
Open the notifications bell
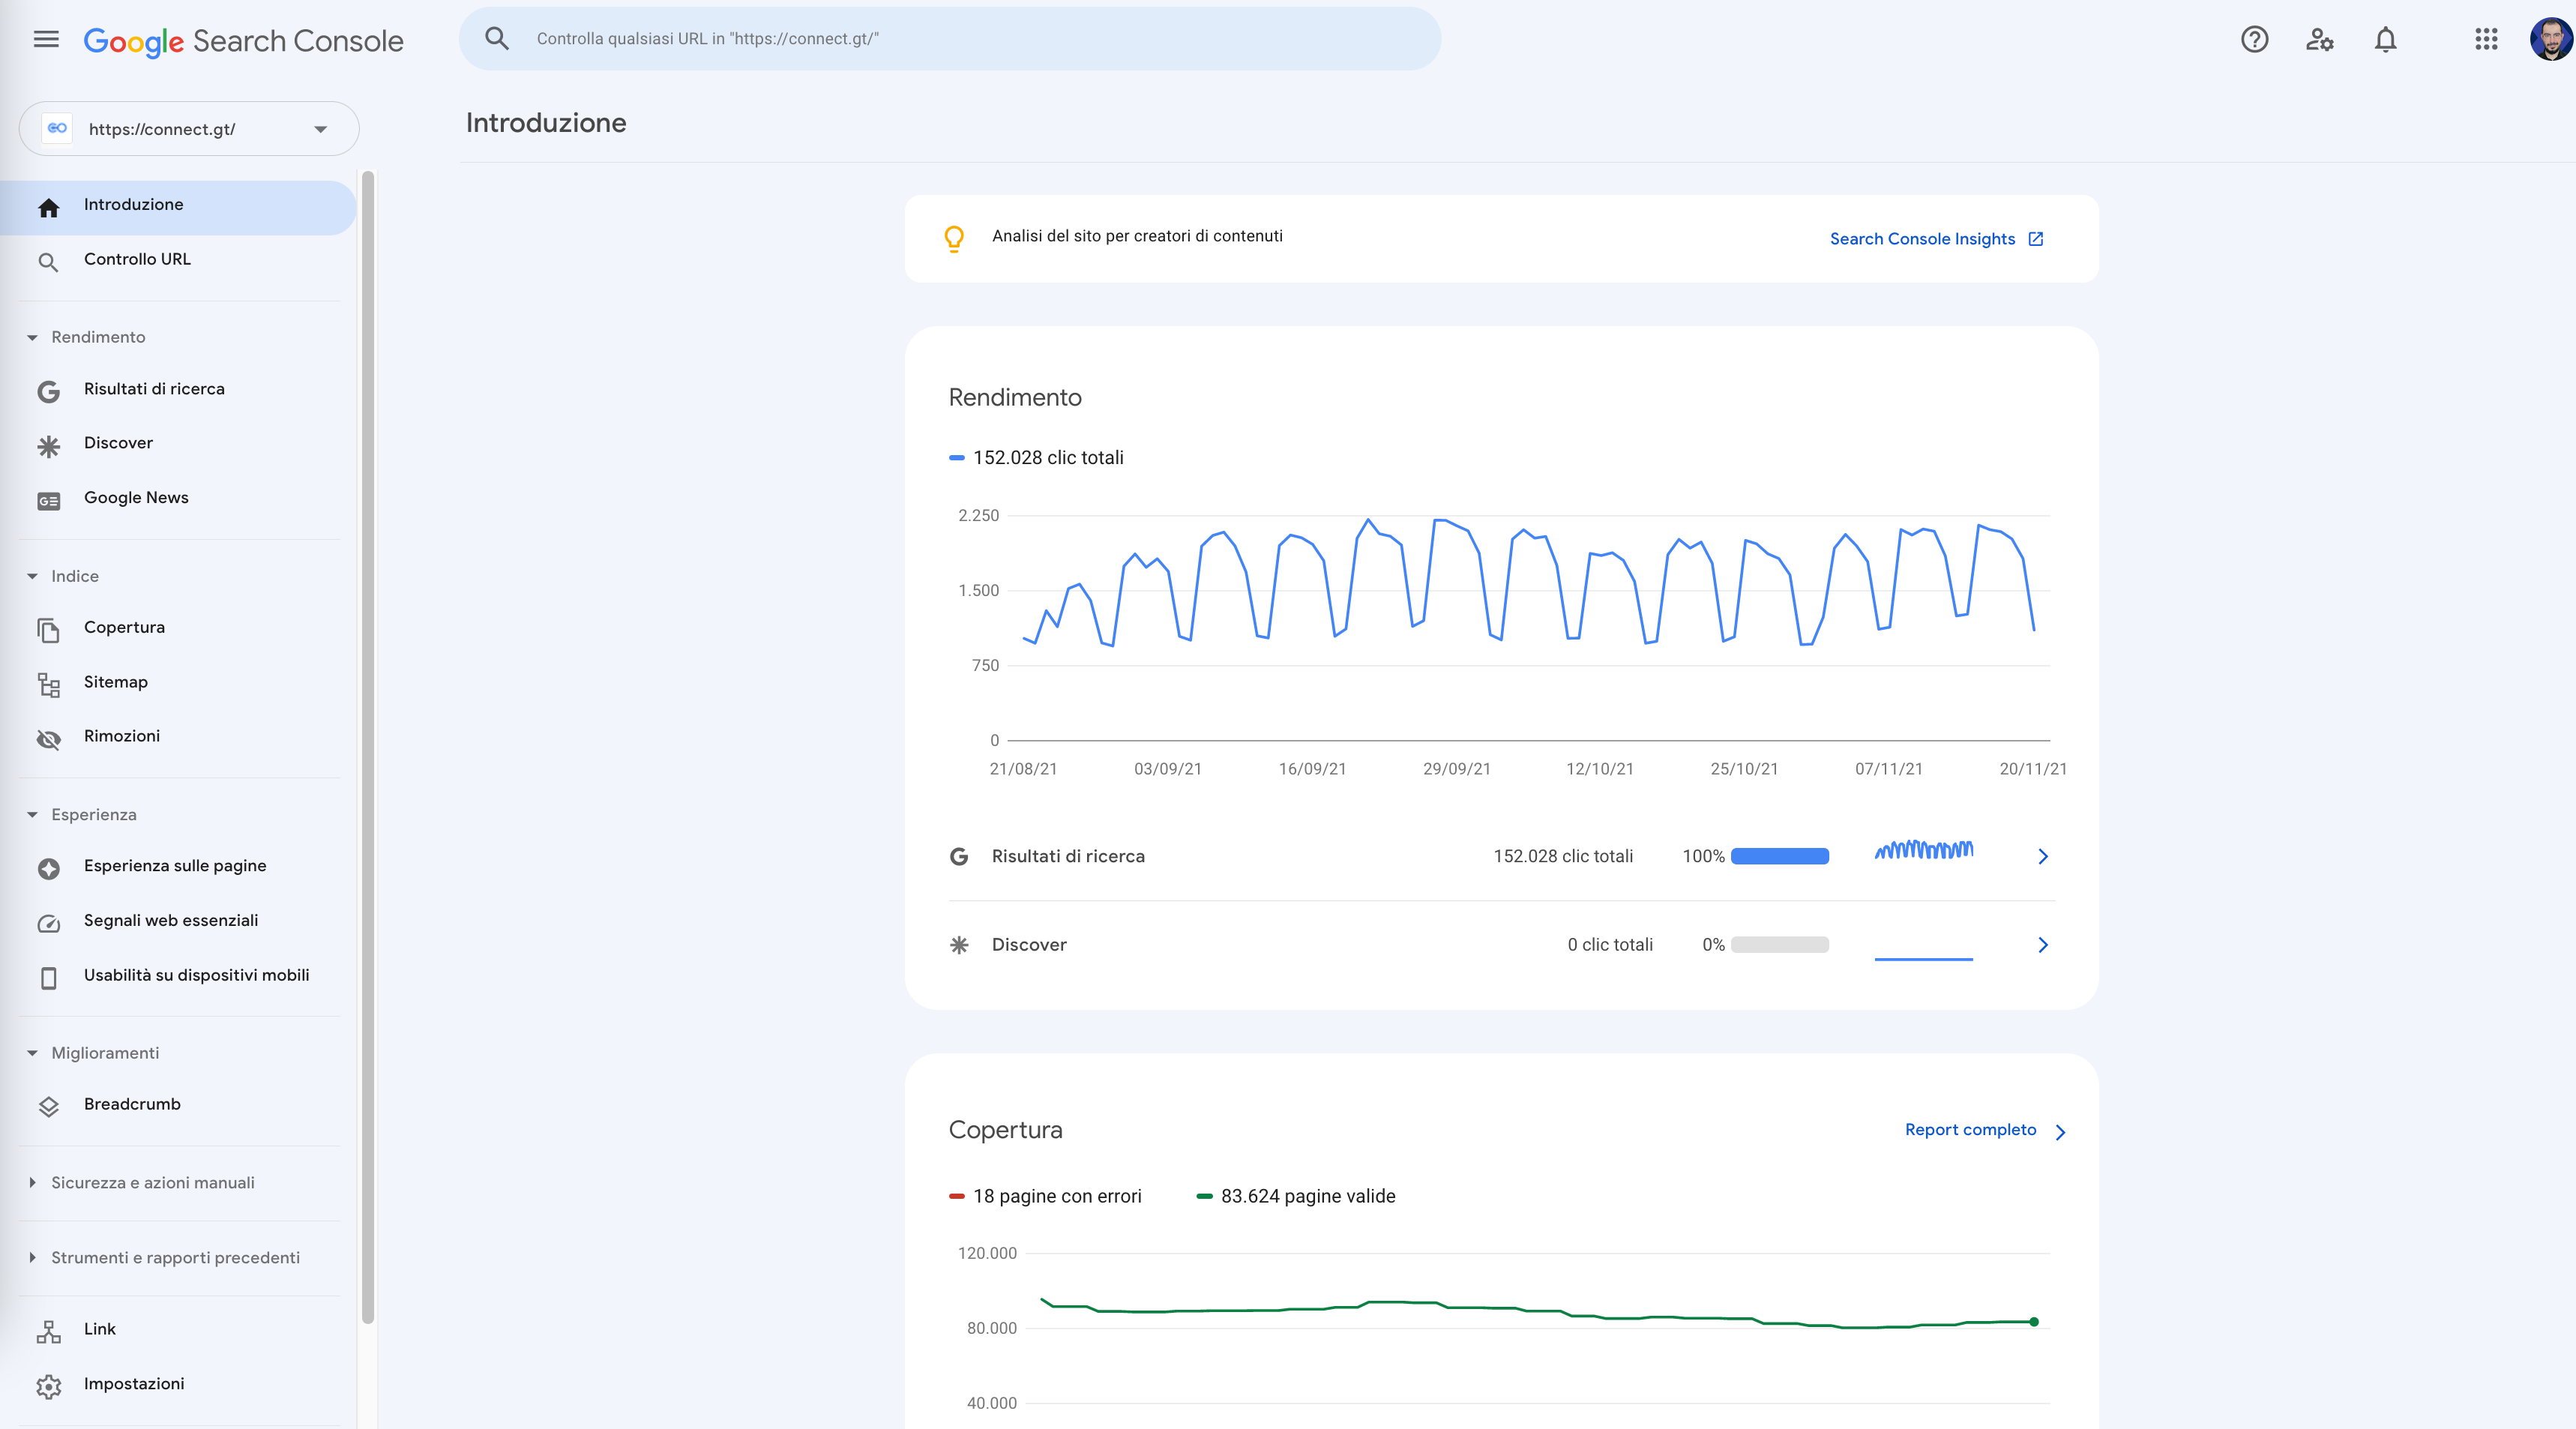point(2386,40)
